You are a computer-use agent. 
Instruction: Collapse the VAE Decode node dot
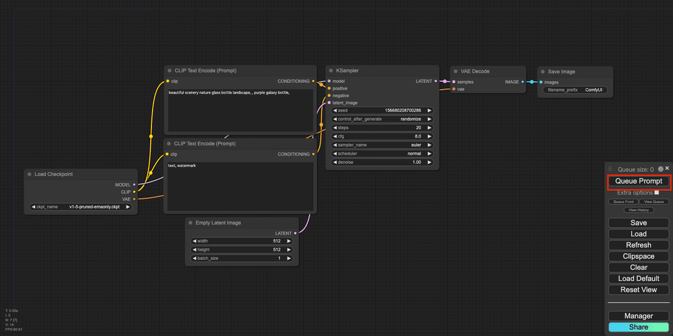click(455, 71)
